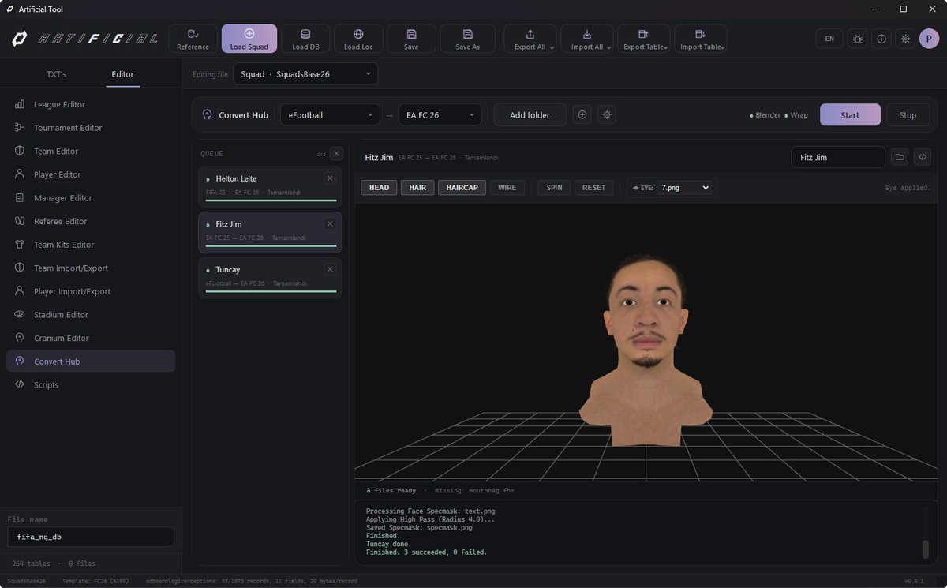The height and width of the screenshot is (588, 947).
Task: Switch language with the EN button
Action: pos(829,39)
